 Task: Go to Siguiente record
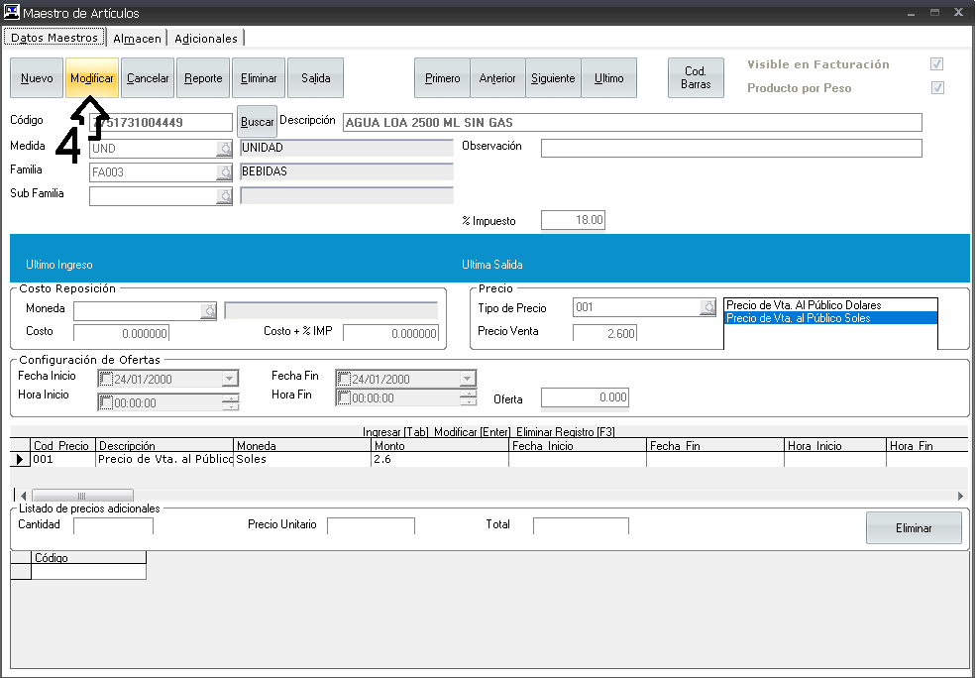point(553,78)
